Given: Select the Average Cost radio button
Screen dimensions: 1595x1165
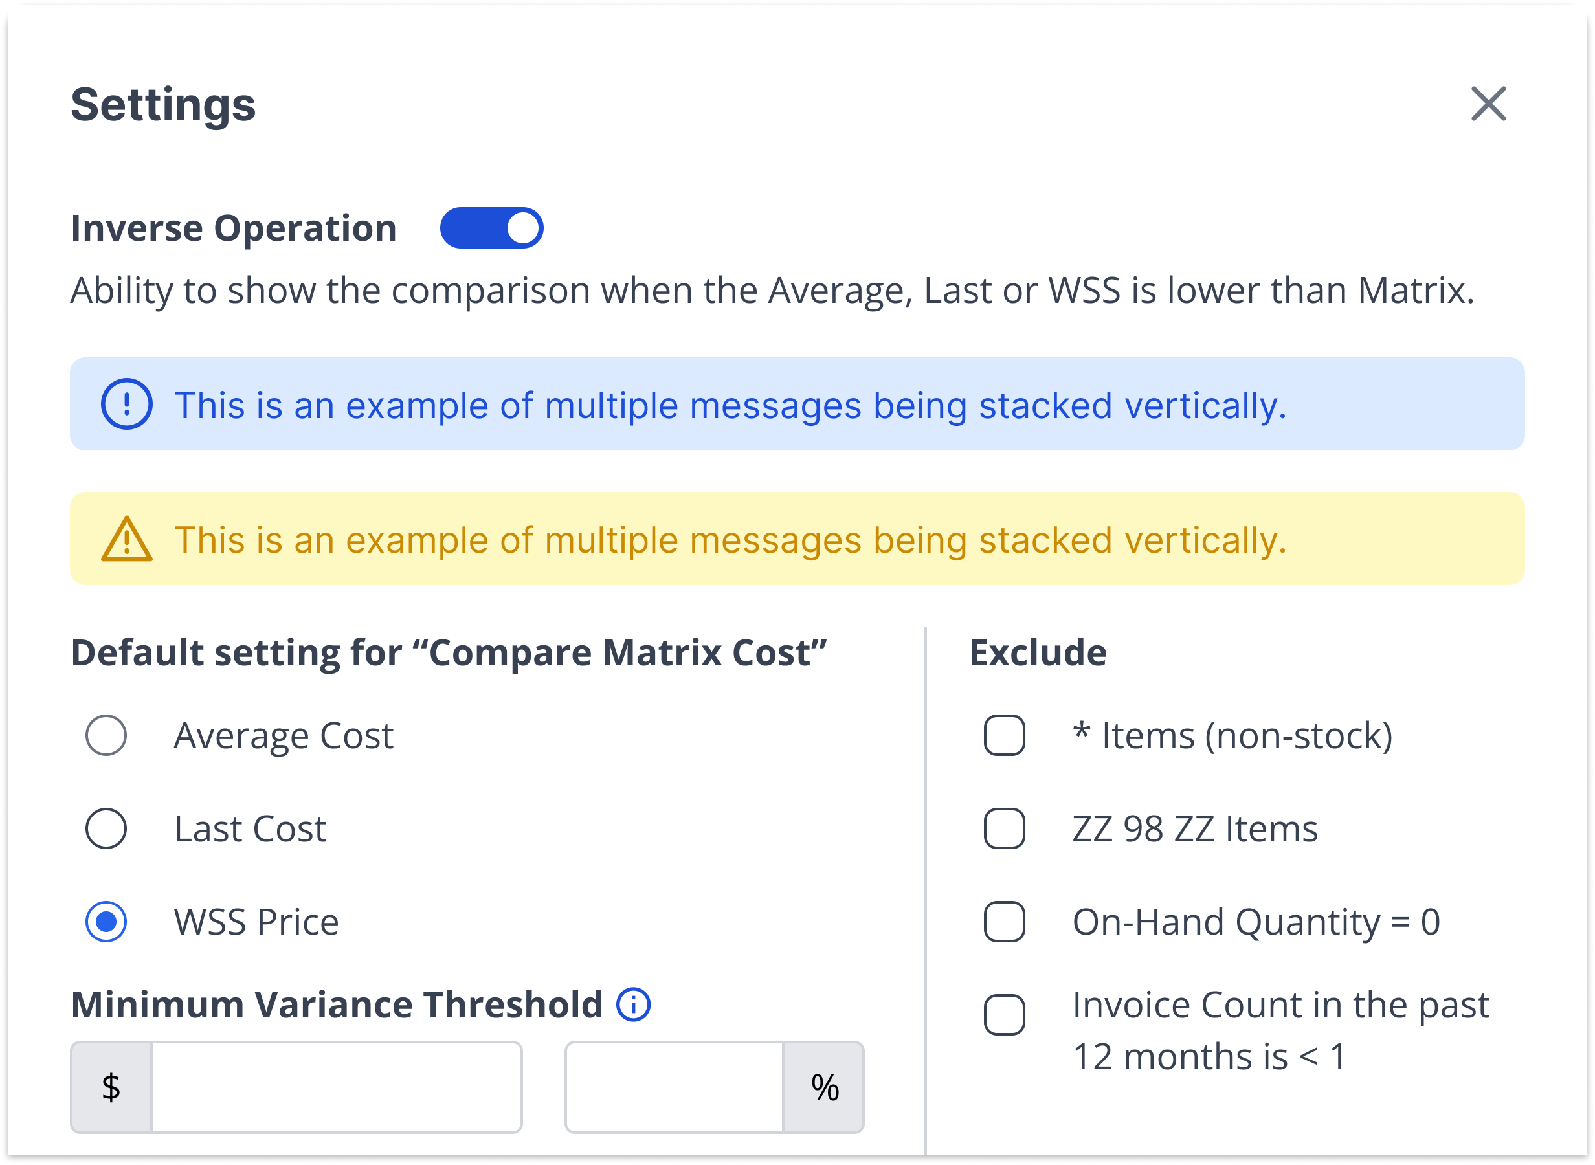Looking at the screenshot, I should 106,735.
